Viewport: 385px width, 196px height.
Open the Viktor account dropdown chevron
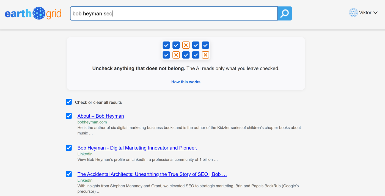click(x=375, y=13)
